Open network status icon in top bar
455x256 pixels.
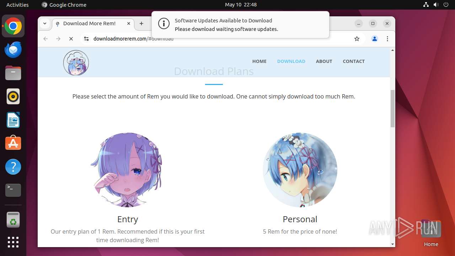426,5
